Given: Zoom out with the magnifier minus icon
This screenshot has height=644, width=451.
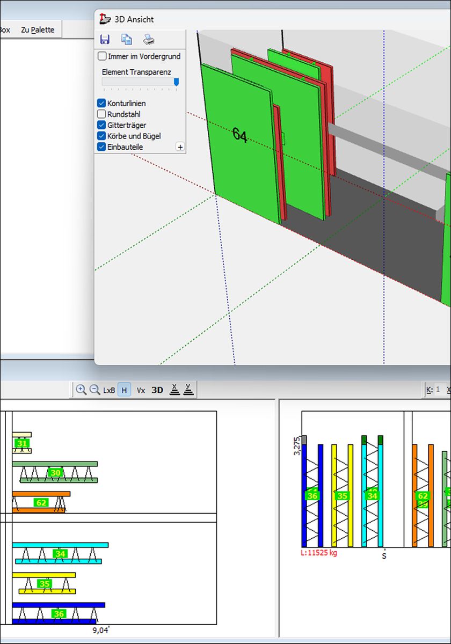Looking at the screenshot, I should pos(94,390).
